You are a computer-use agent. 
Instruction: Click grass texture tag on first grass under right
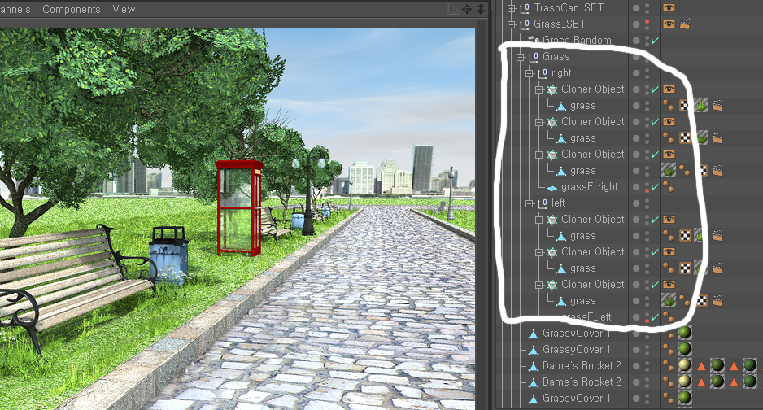701,106
